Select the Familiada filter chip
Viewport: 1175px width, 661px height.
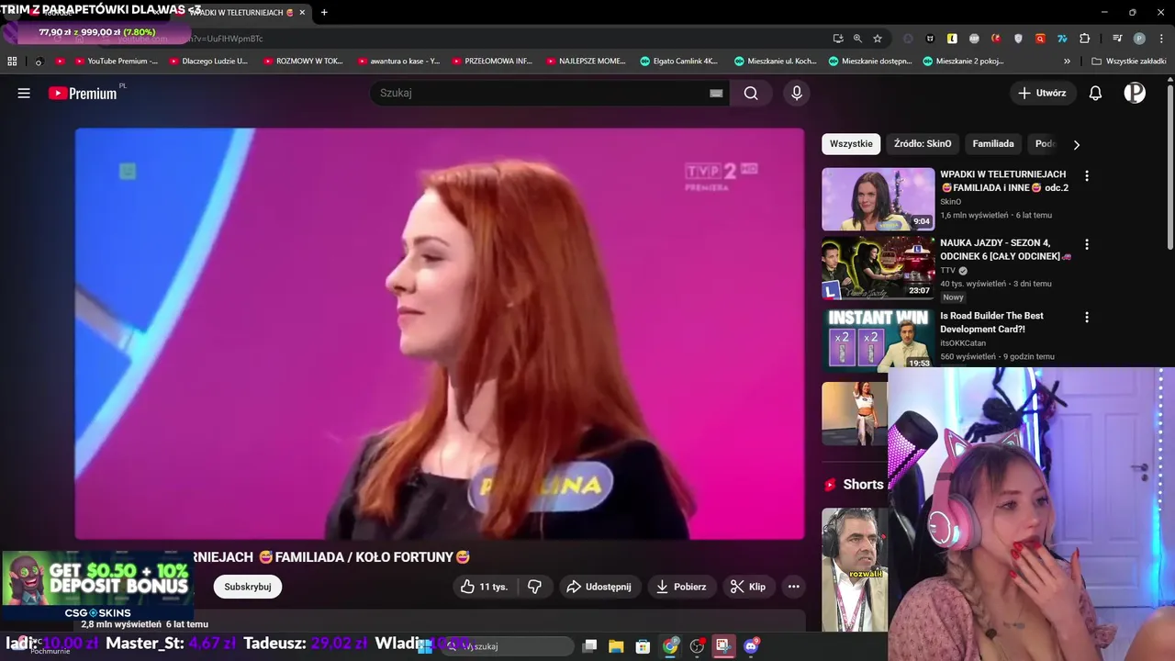[993, 144]
